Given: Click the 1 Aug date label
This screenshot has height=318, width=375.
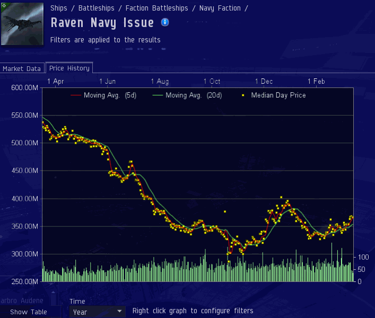Looking at the screenshot, I should point(160,81).
